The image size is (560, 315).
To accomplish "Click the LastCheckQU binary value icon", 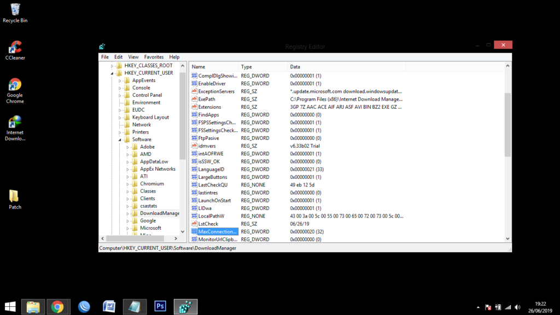I will [x=194, y=185].
